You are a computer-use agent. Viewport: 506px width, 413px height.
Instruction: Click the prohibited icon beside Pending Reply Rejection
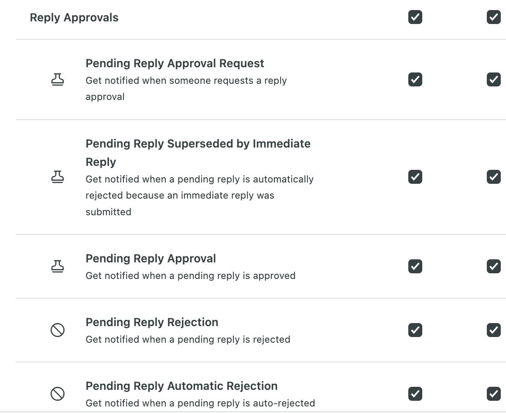point(58,330)
